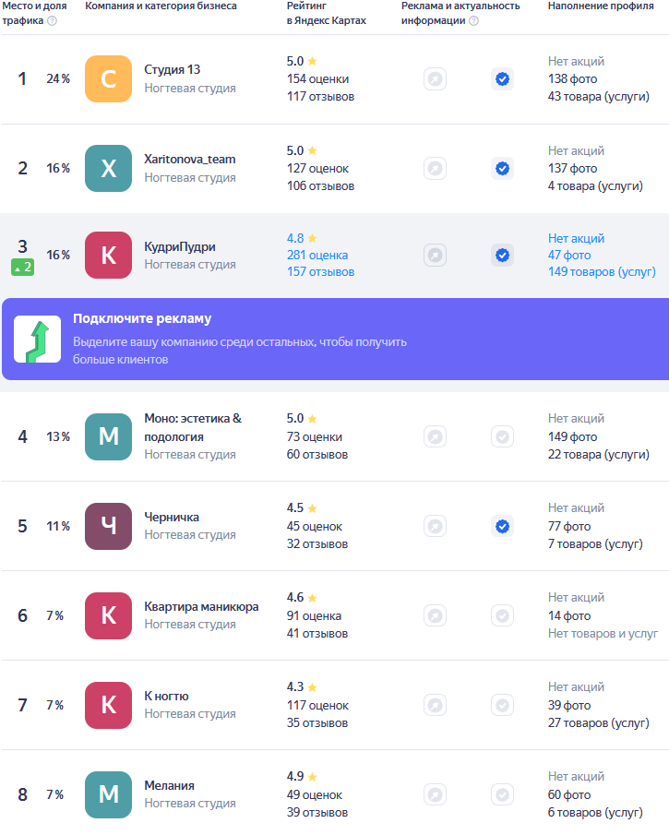
Task: Select company name Моно: эстетика & подология
Action: 193,427
